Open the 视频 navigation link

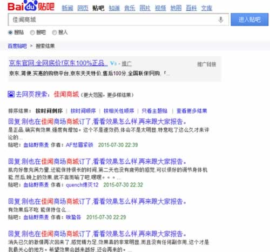(x=160, y=8)
